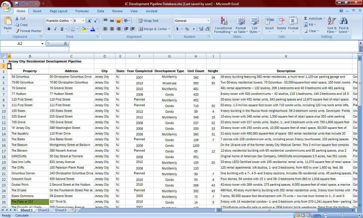Expand the font size dropdown

coord(83,21)
